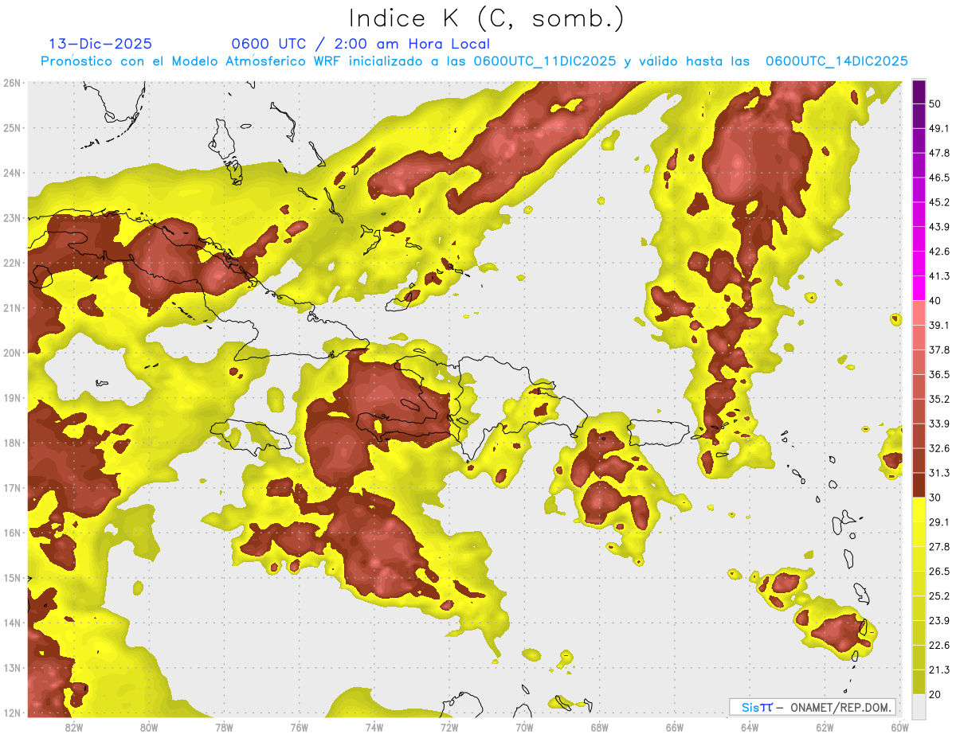
Task: Click the colorbar label '27.8'
Action: click(939, 547)
